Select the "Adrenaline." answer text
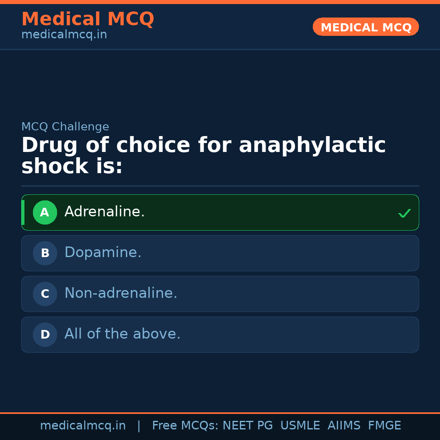Viewport: 440px width, 440px height. (x=105, y=212)
